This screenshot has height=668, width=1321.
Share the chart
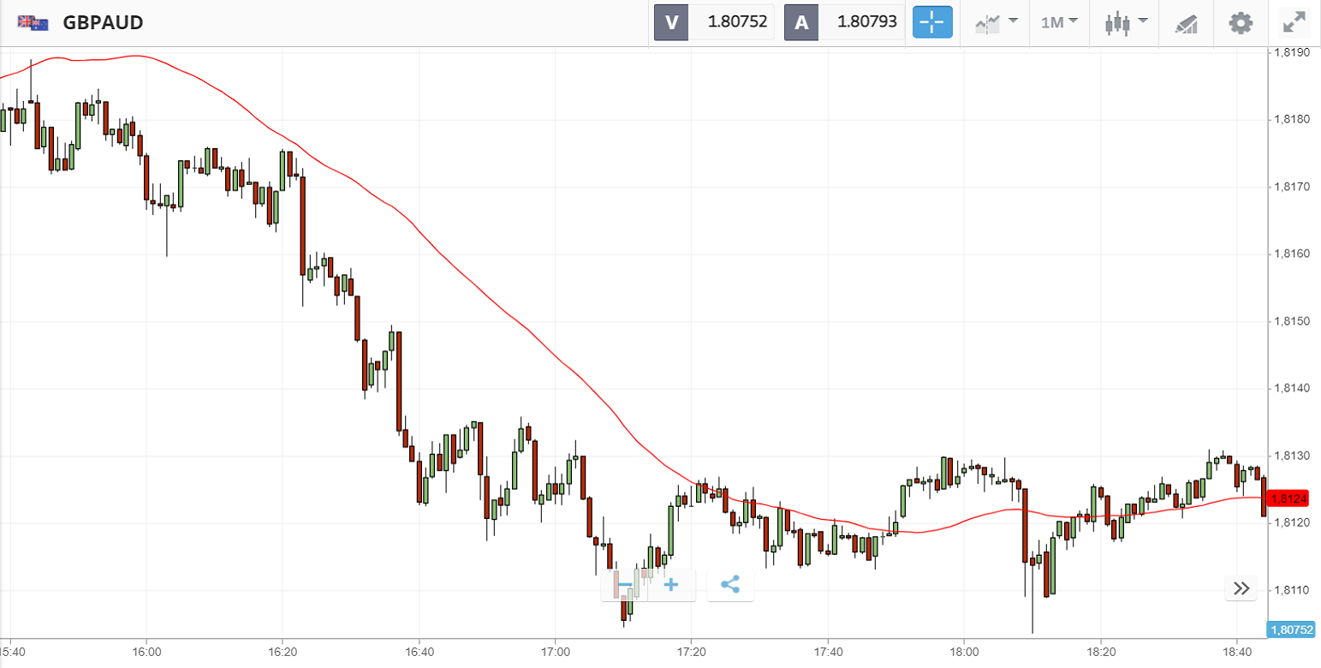point(730,586)
